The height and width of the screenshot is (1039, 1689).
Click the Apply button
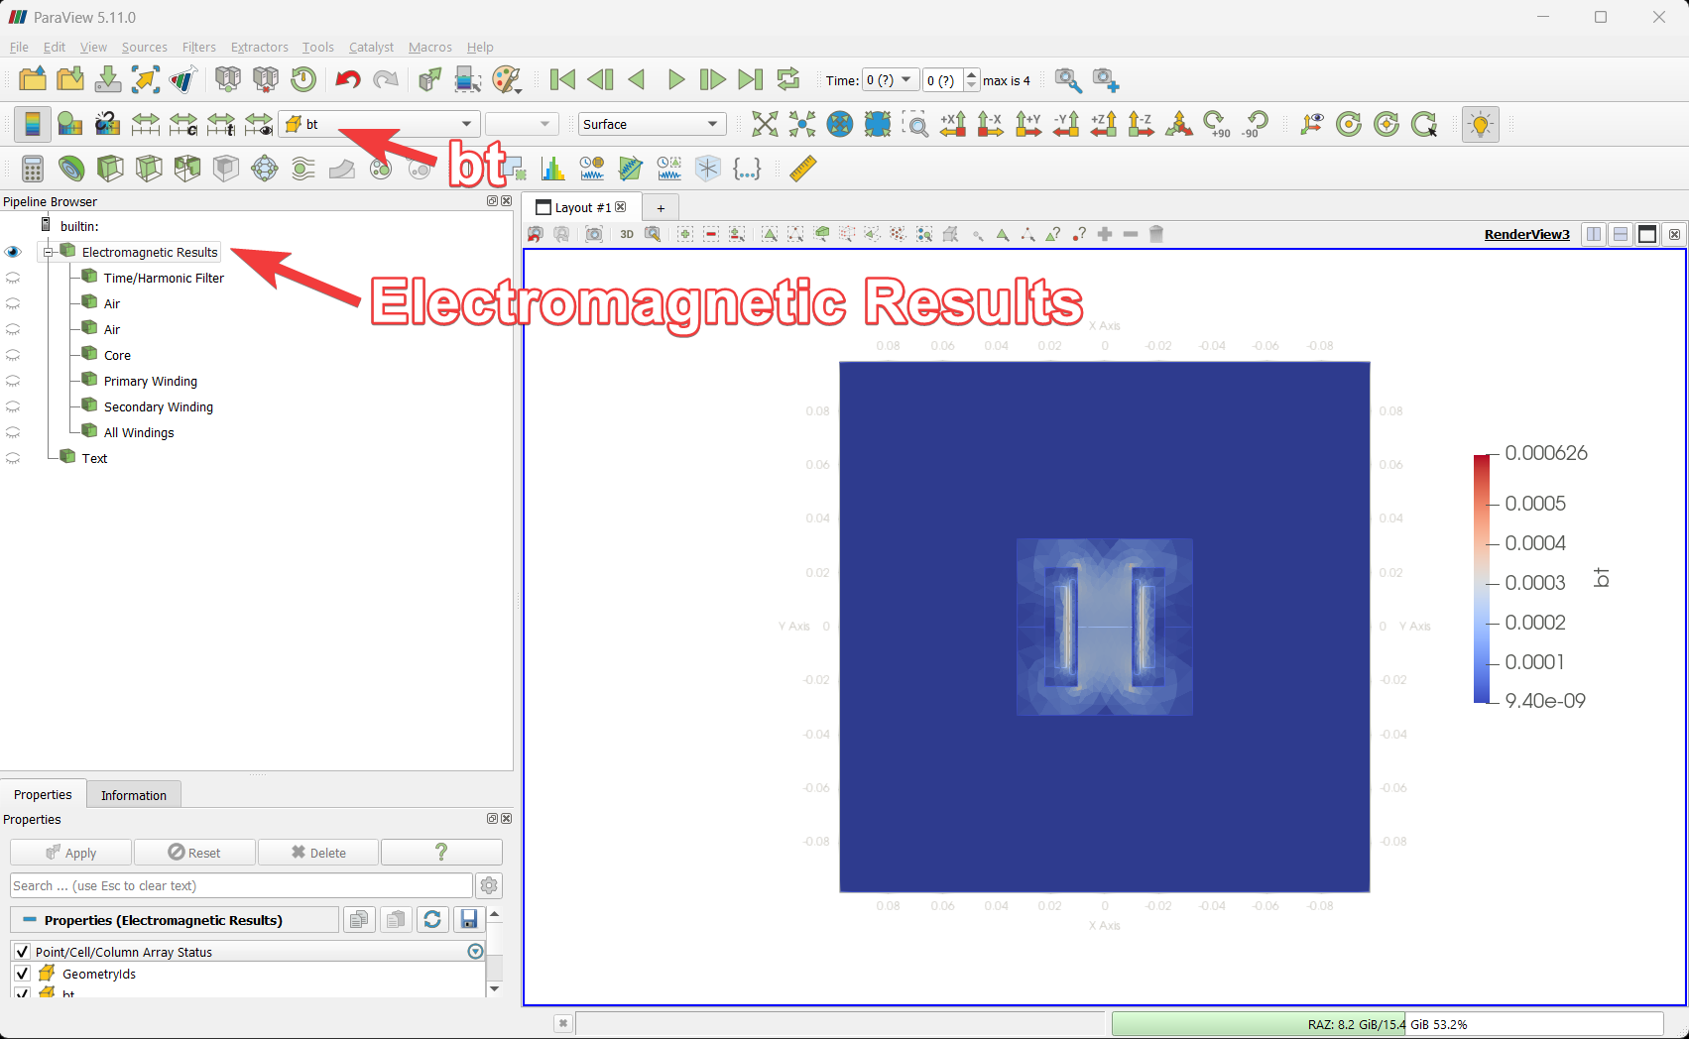click(70, 853)
